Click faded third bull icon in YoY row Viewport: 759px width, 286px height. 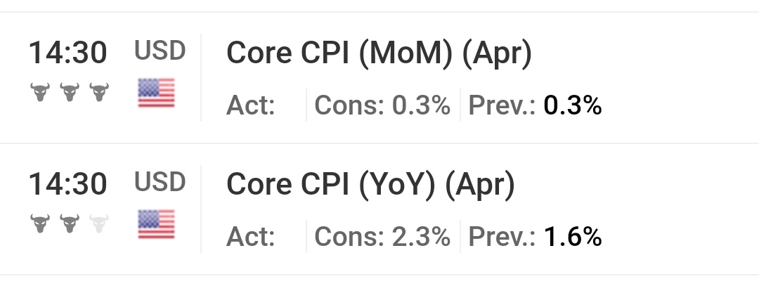99,223
